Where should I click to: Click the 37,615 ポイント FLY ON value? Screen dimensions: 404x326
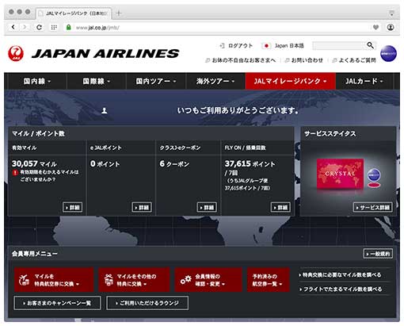(250, 163)
